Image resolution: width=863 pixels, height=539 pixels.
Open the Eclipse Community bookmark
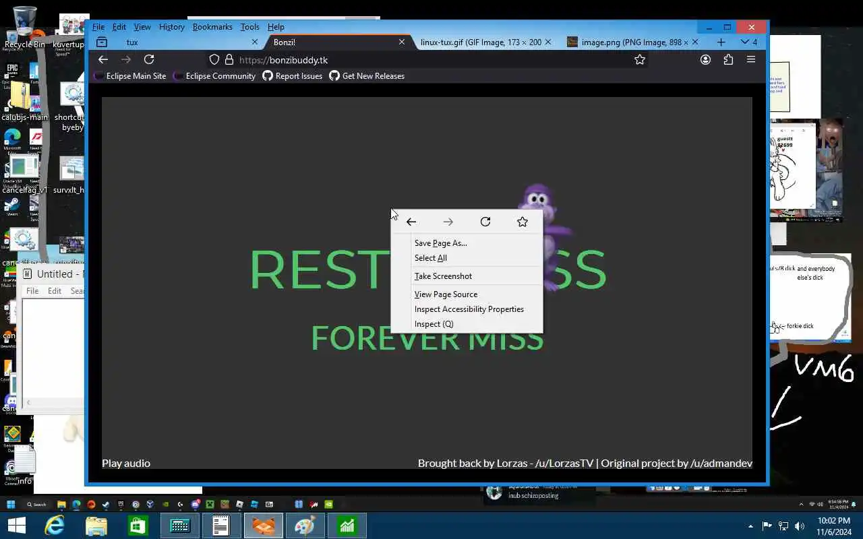[x=215, y=76]
